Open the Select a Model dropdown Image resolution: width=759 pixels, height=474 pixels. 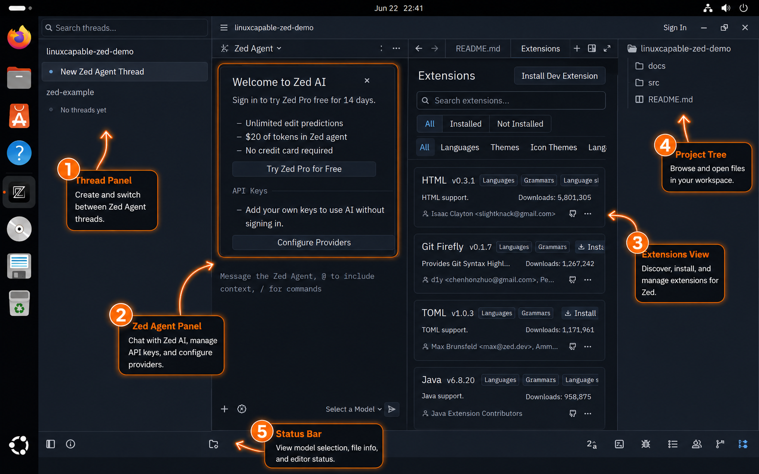[x=354, y=409]
